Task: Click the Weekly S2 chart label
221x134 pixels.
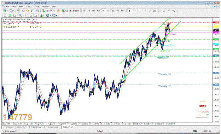Action: coord(165,74)
